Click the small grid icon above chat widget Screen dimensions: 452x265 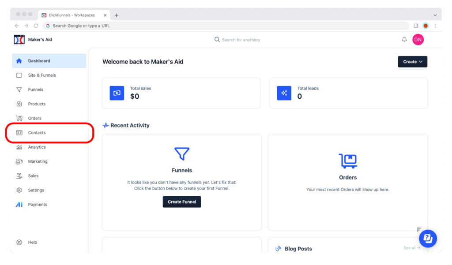coord(419,229)
